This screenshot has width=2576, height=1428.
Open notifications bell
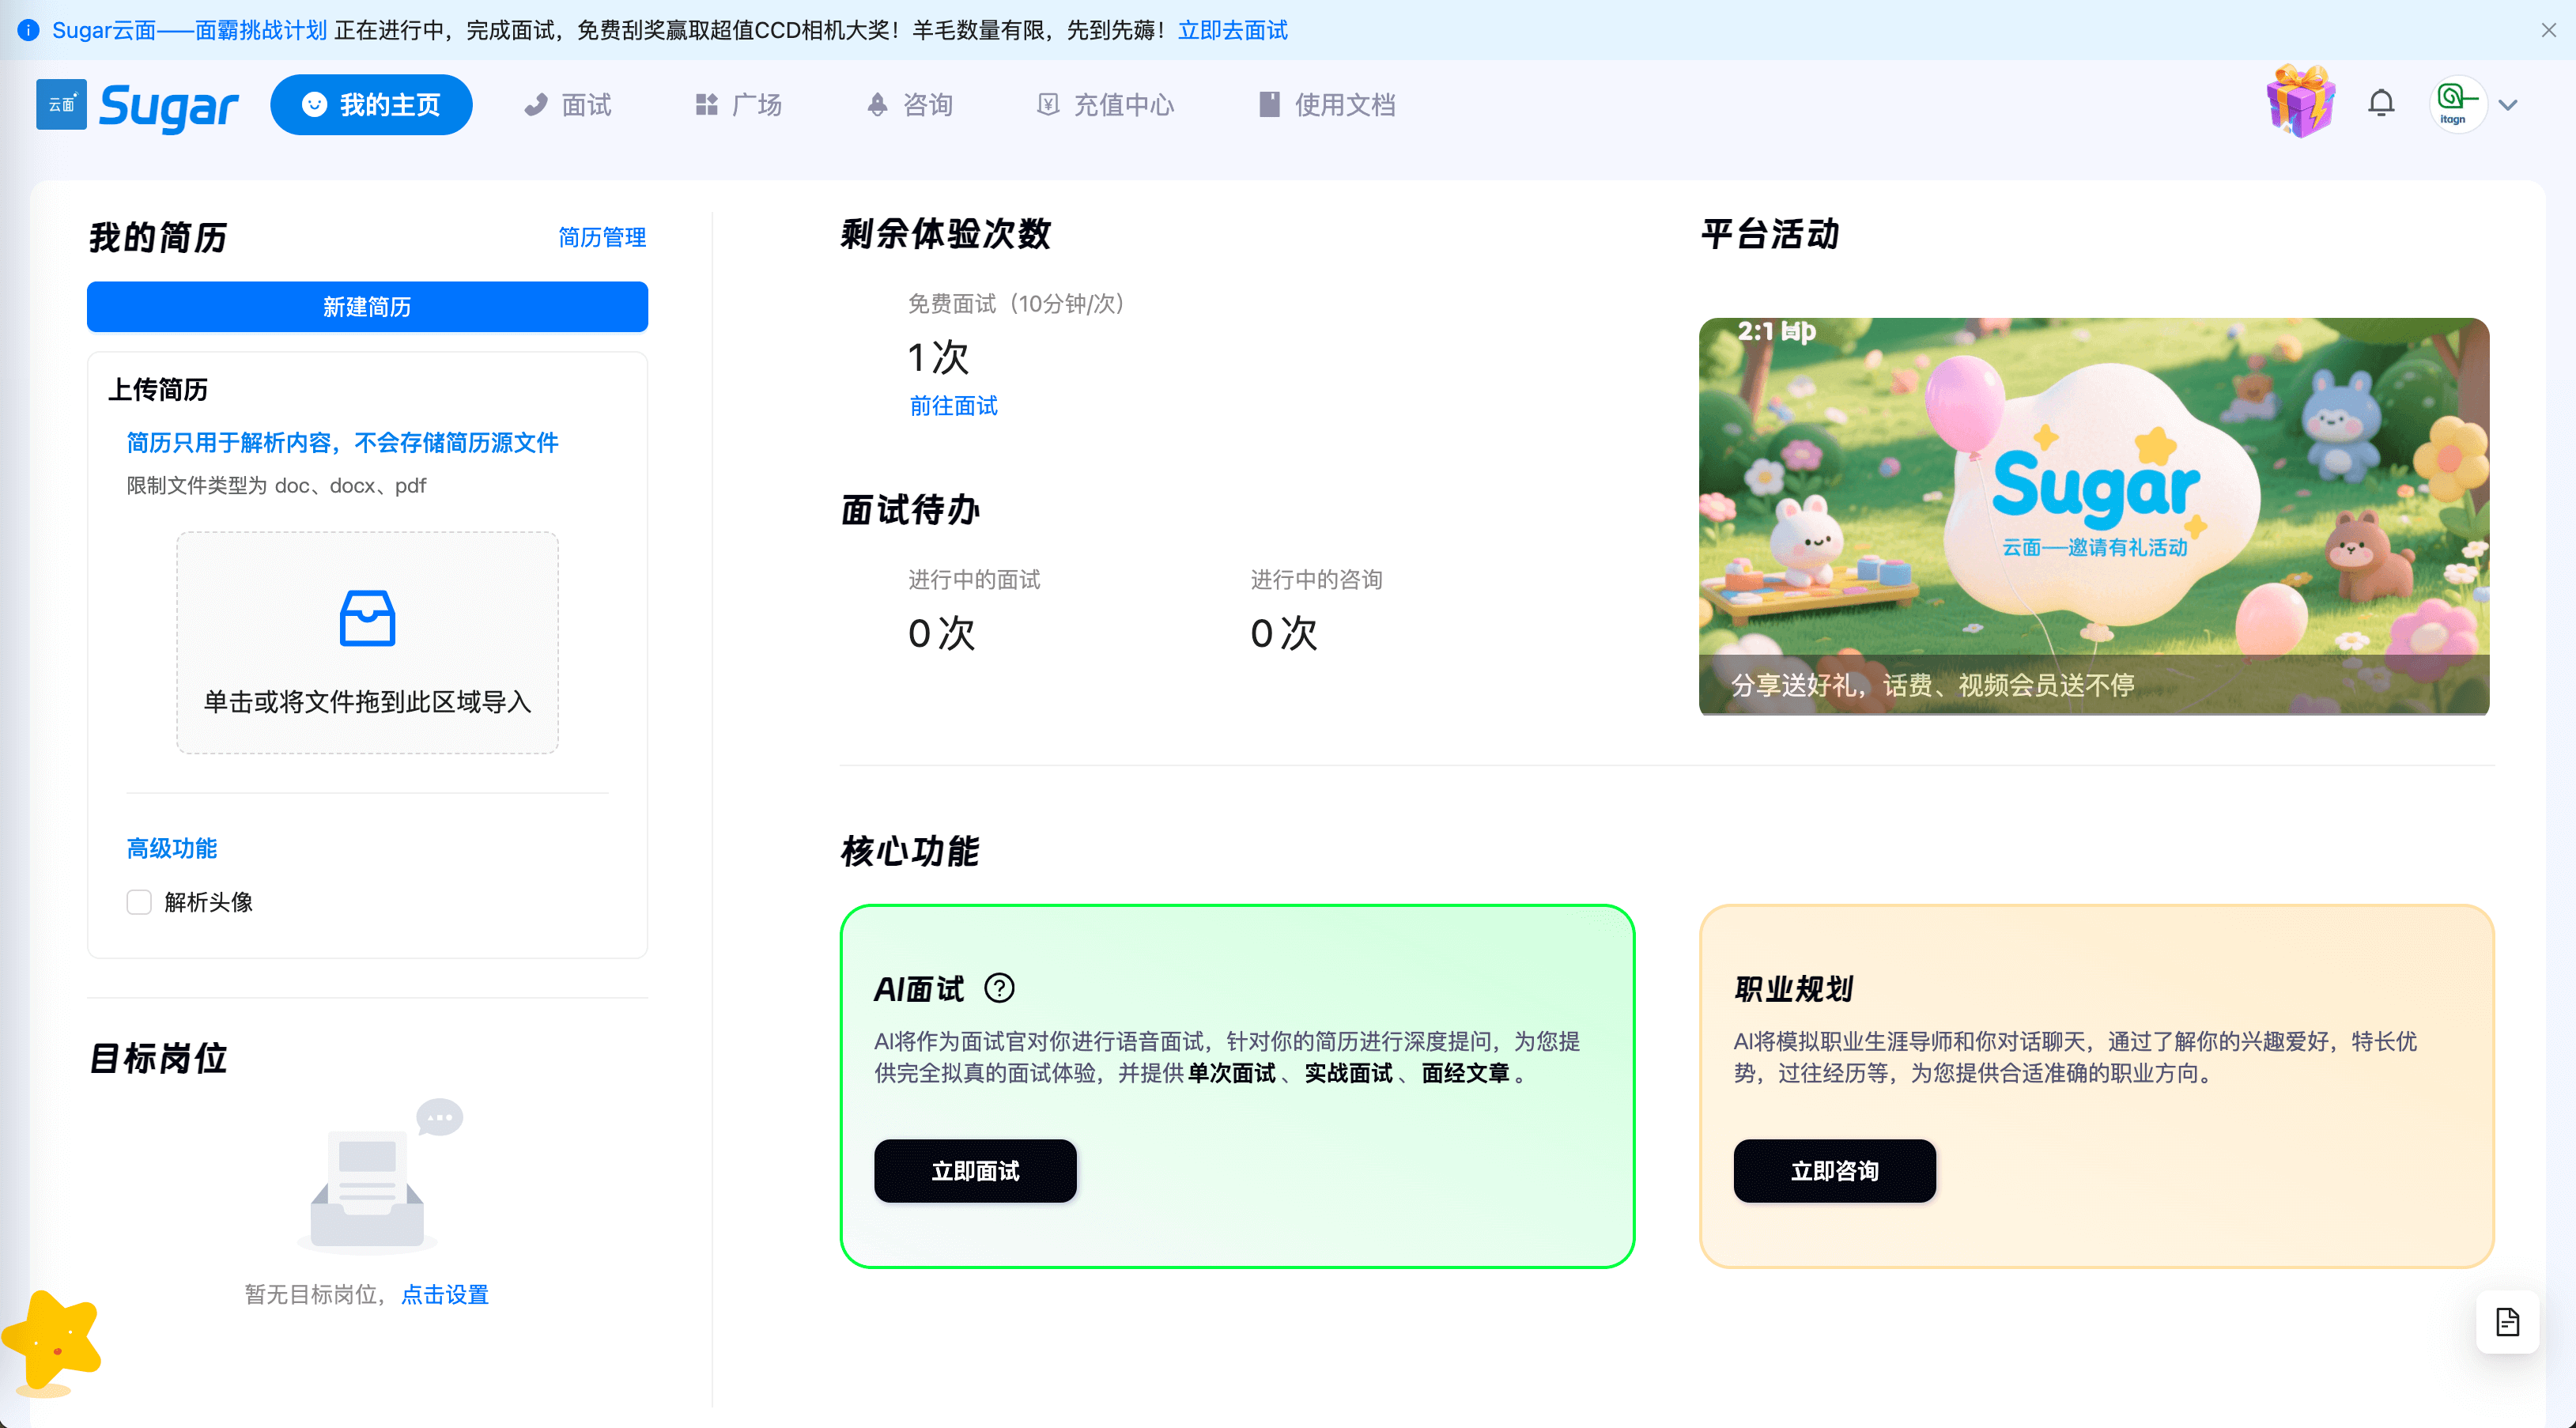click(2381, 104)
